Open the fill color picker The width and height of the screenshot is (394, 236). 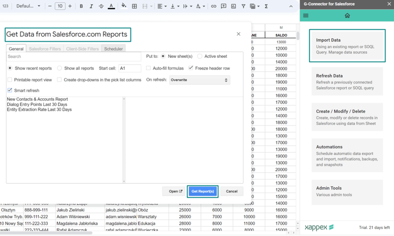point(124,6)
